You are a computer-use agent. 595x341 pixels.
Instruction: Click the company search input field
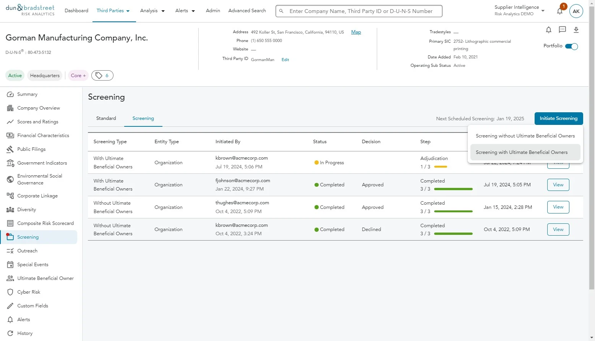click(361, 11)
